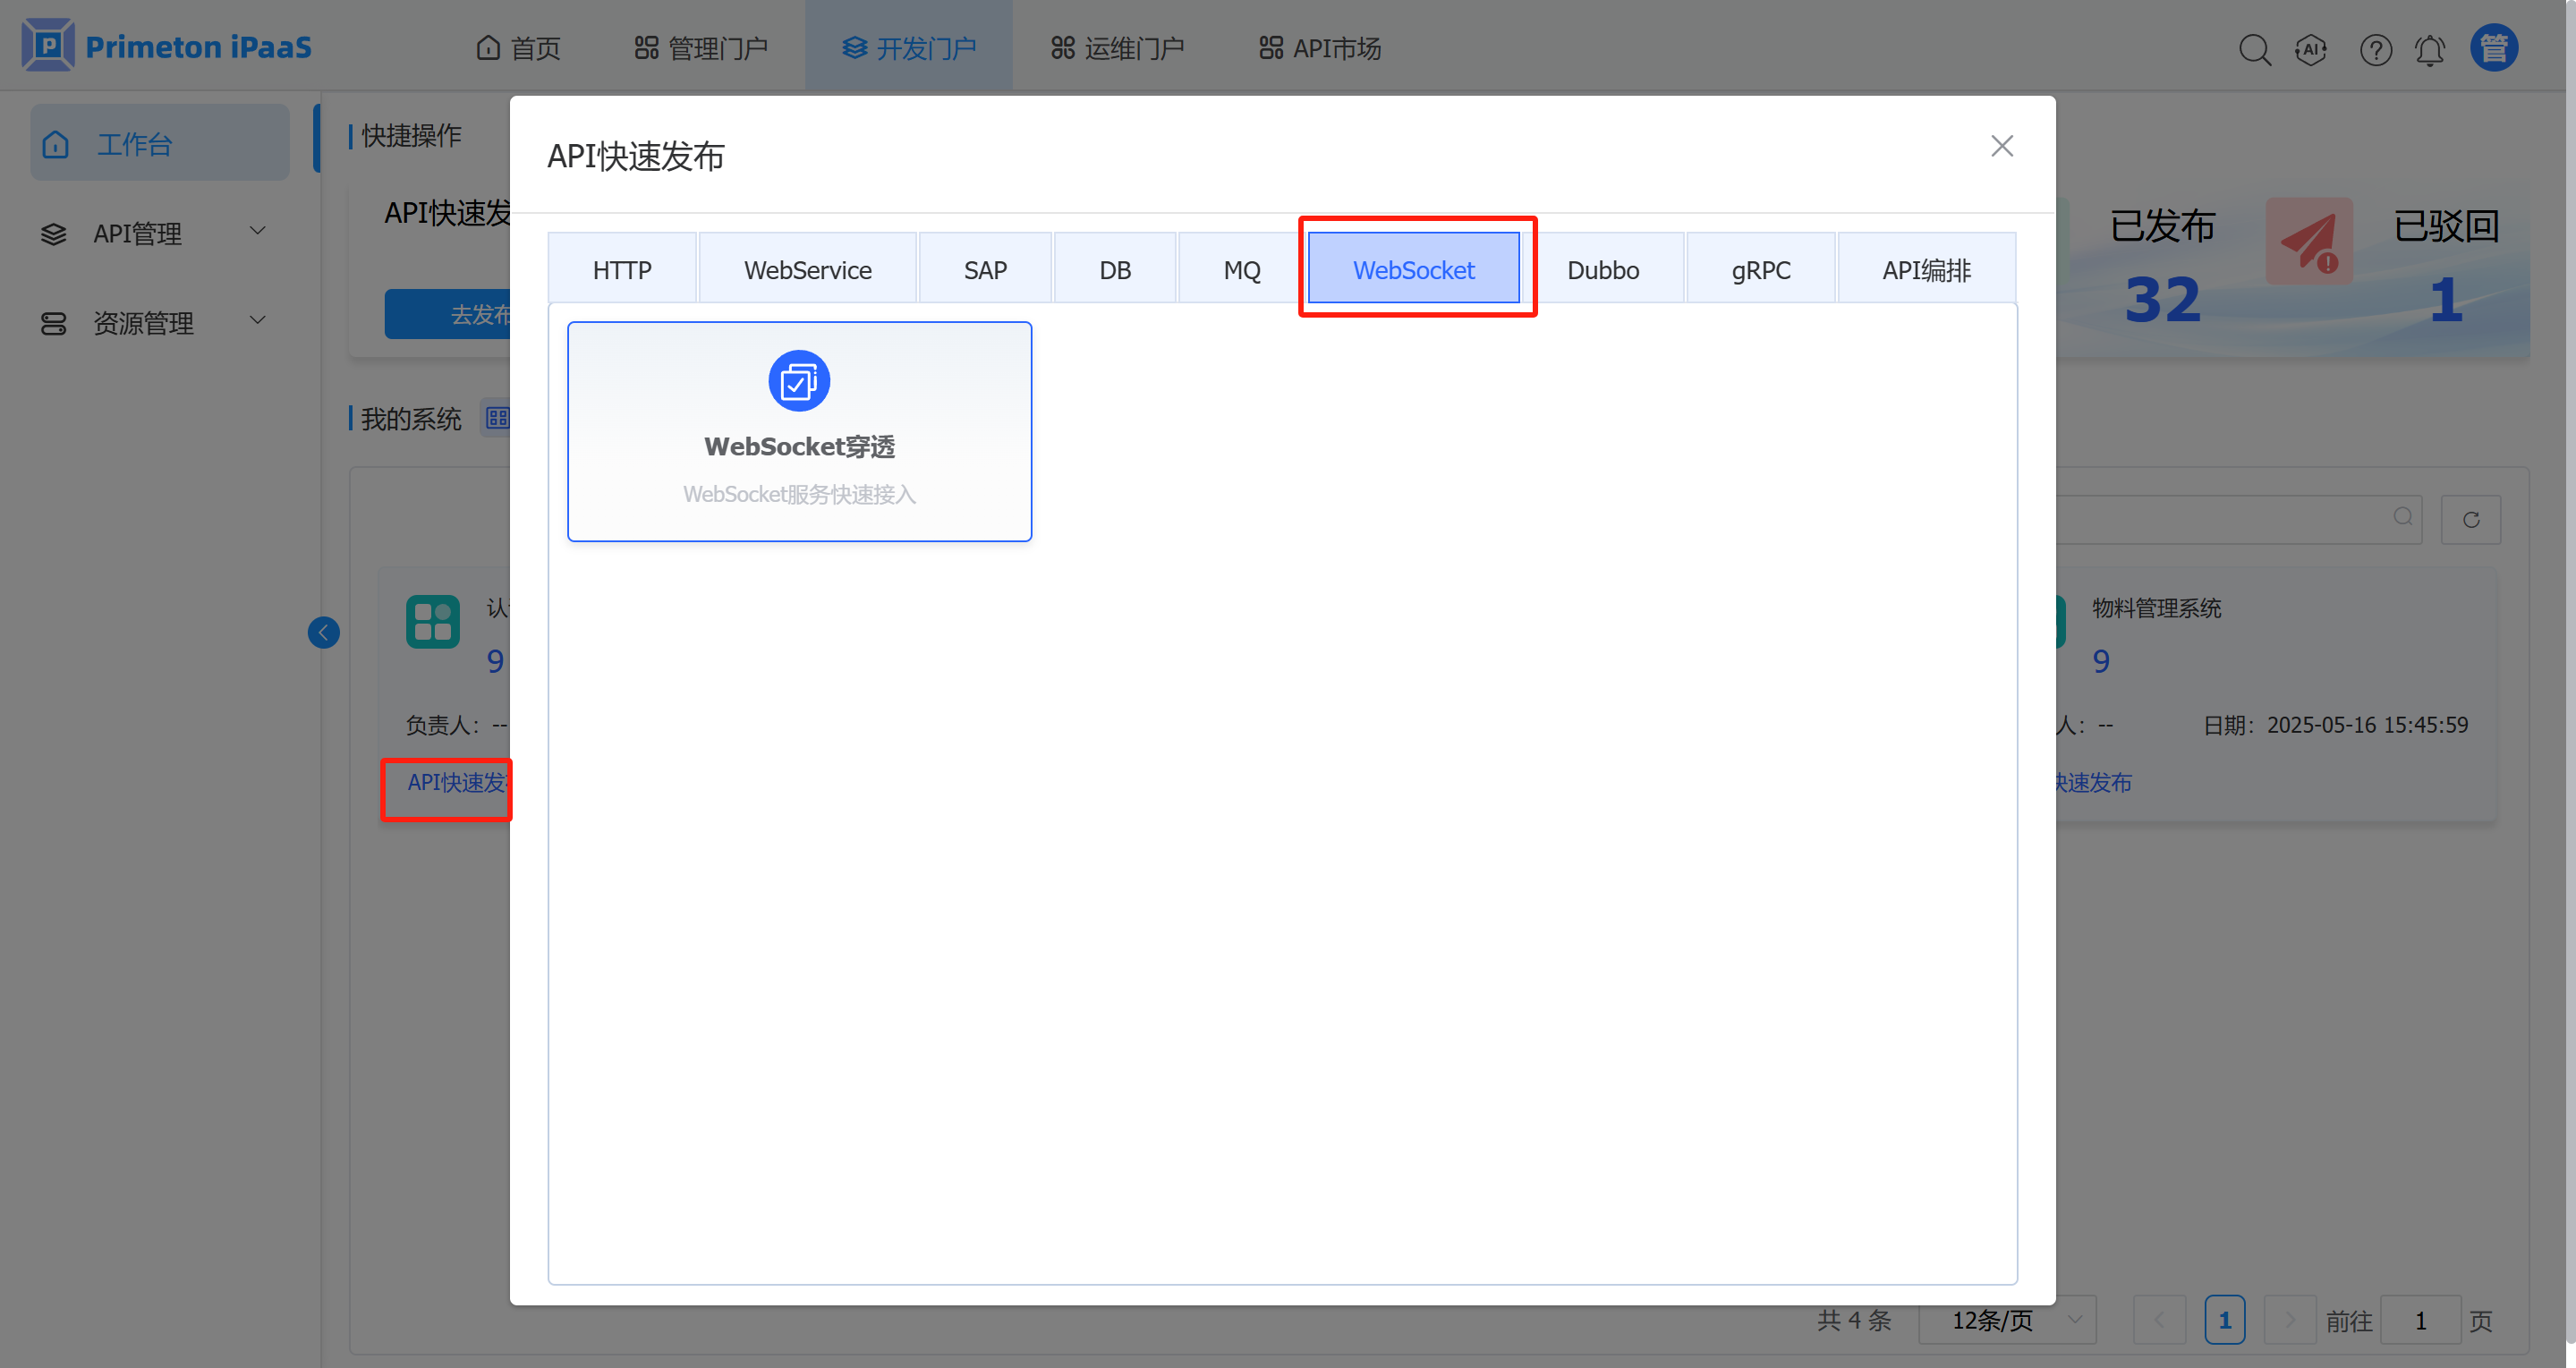The height and width of the screenshot is (1368, 2576).
Task: Switch to the HTTP tab
Action: 622,270
